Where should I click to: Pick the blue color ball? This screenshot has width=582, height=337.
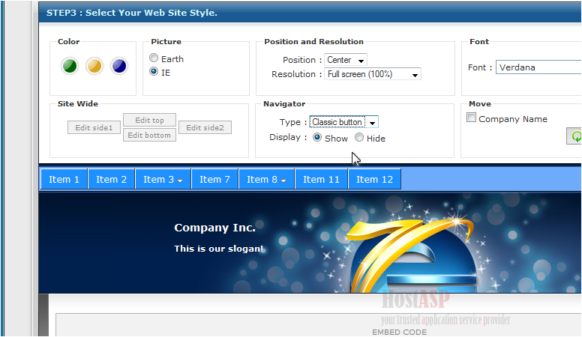(118, 66)
